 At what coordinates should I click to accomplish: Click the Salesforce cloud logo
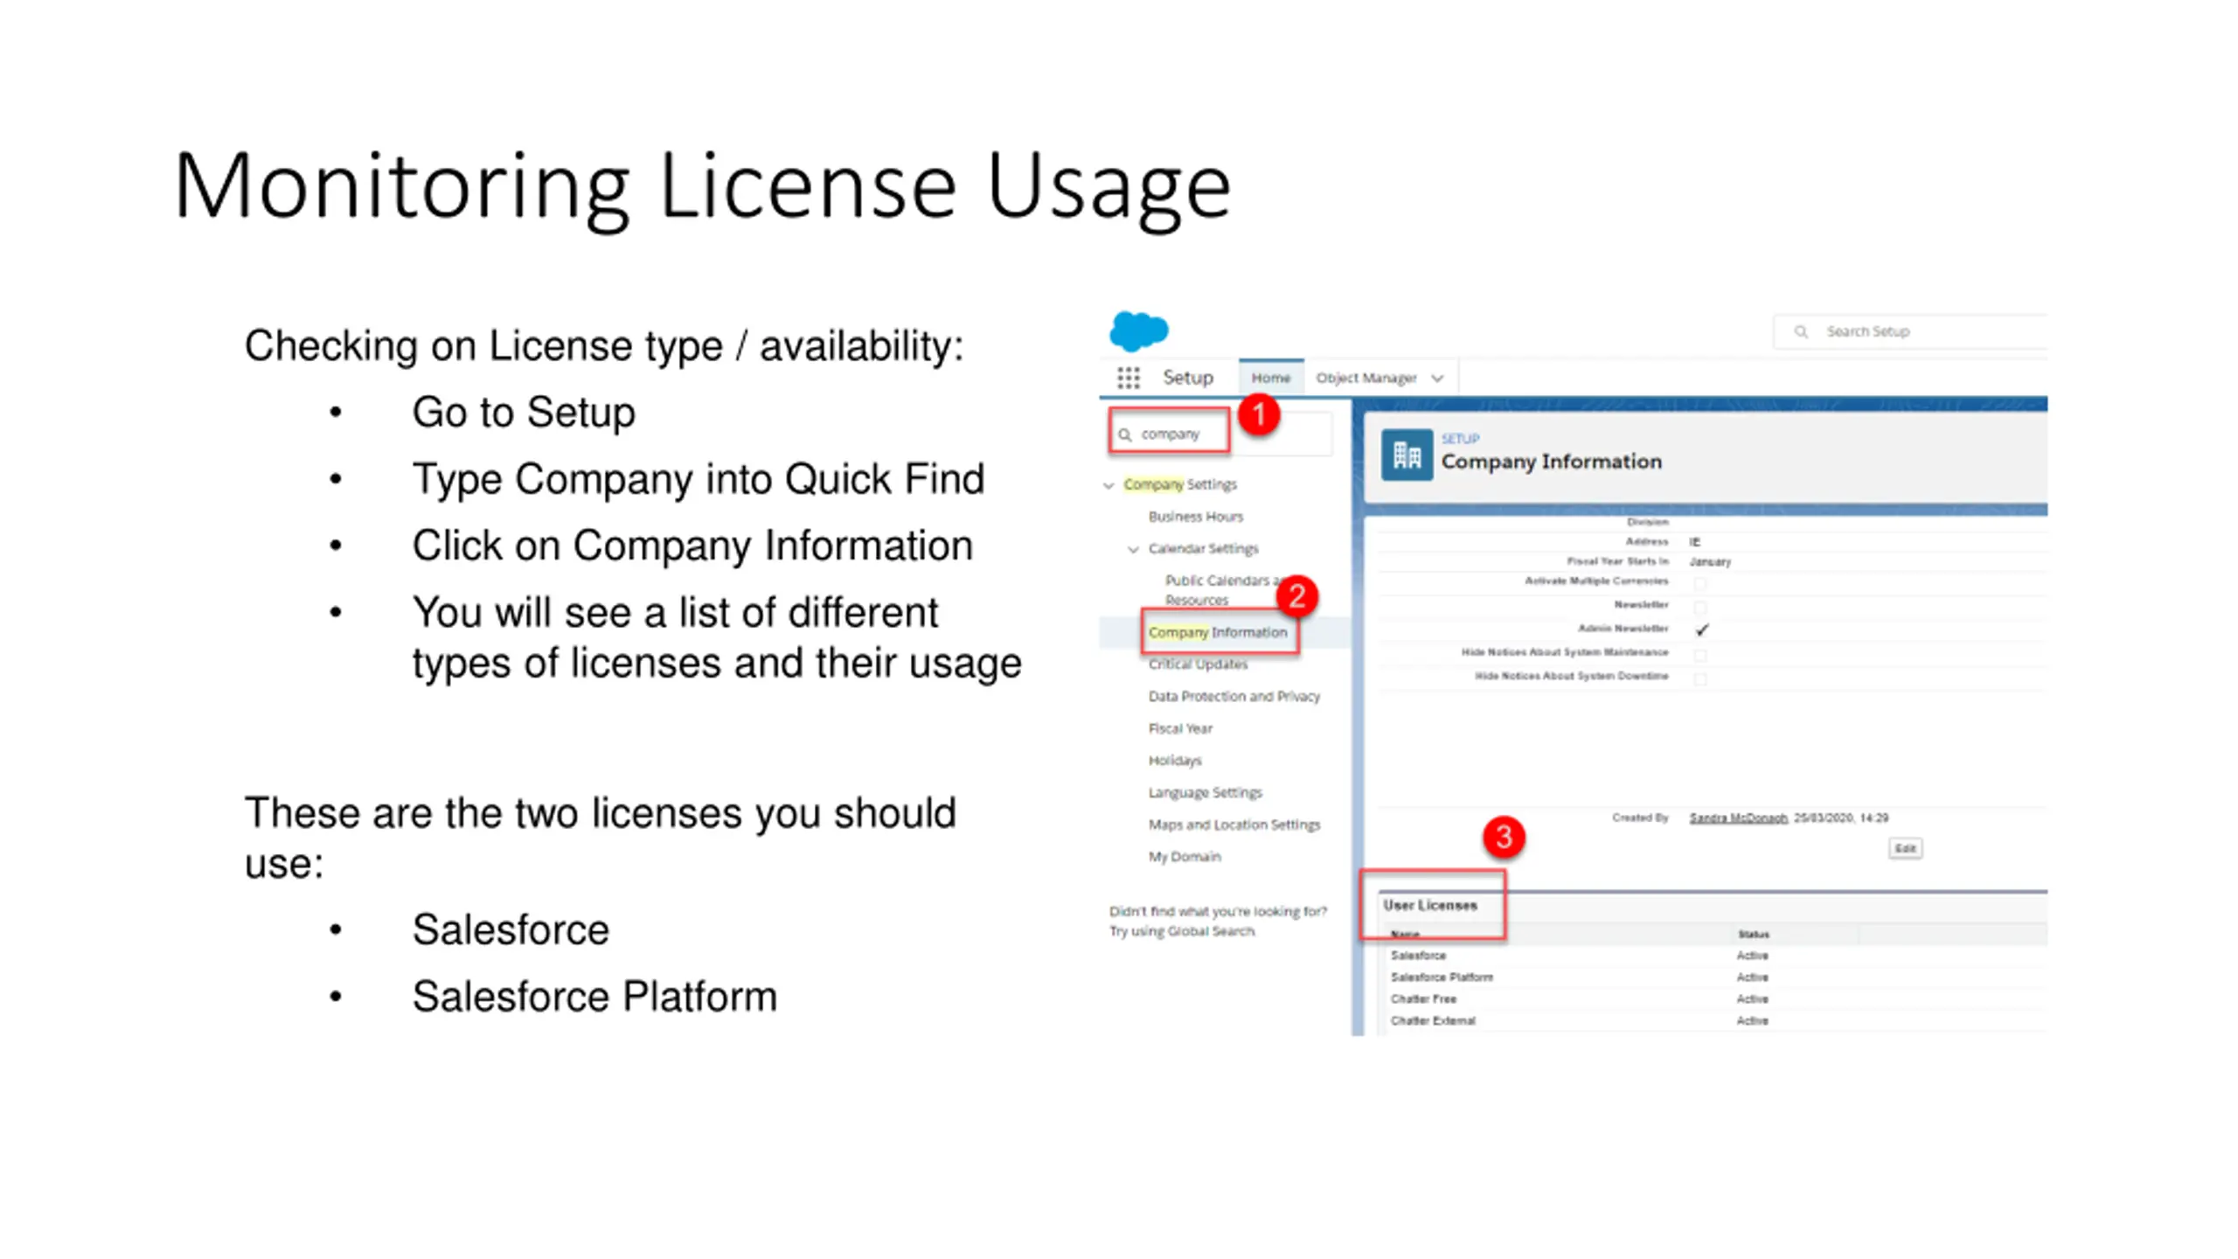[1137, 330]
